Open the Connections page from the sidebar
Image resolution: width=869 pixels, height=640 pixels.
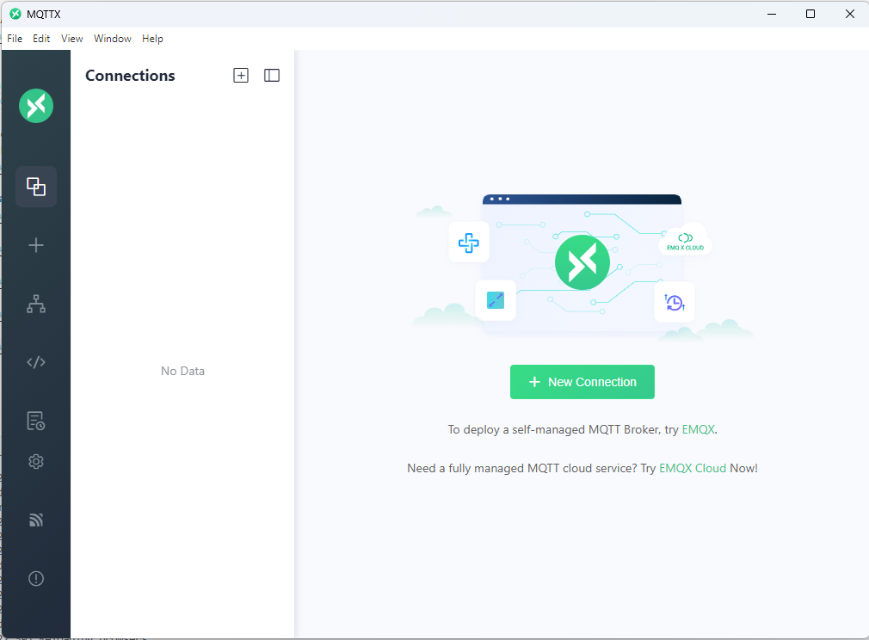(x=36, y=187)
